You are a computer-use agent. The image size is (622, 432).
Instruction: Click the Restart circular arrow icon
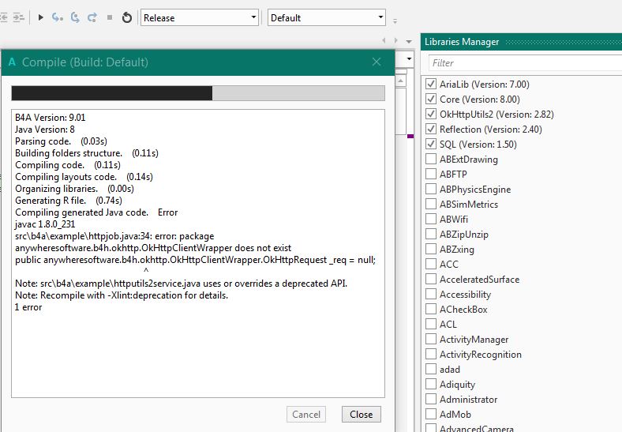(x=126, y=17)
